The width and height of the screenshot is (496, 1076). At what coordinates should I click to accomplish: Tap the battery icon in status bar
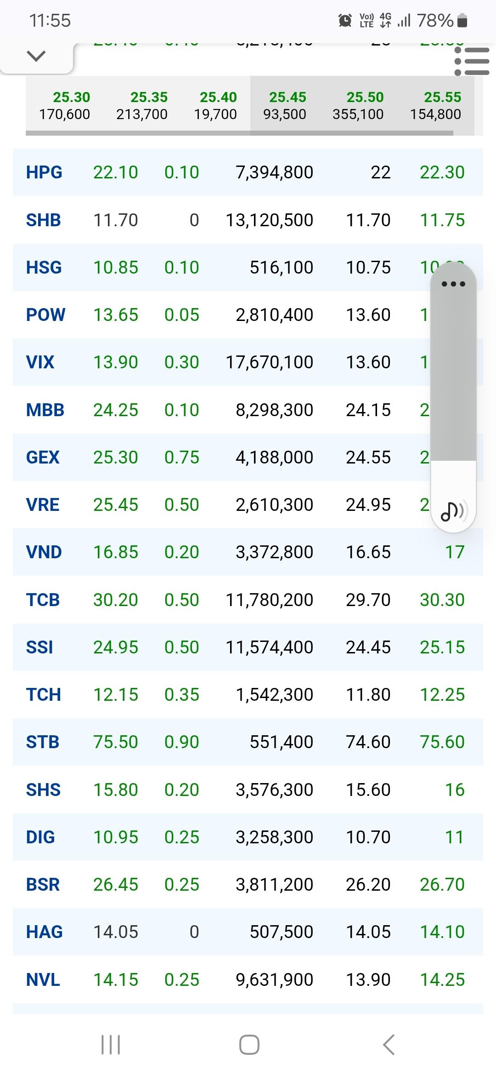pos(462,20)
